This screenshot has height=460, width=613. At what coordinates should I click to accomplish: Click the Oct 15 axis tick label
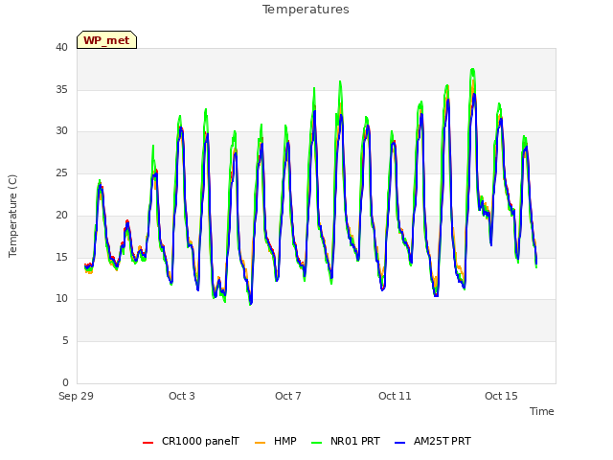tap(501, 396)
